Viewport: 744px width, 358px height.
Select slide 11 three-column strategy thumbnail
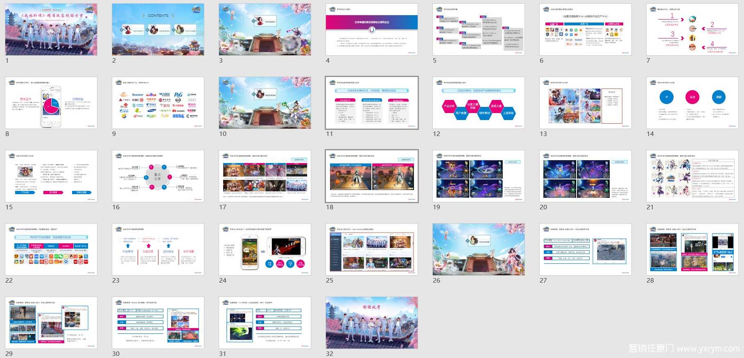click(x=372, y=103)
